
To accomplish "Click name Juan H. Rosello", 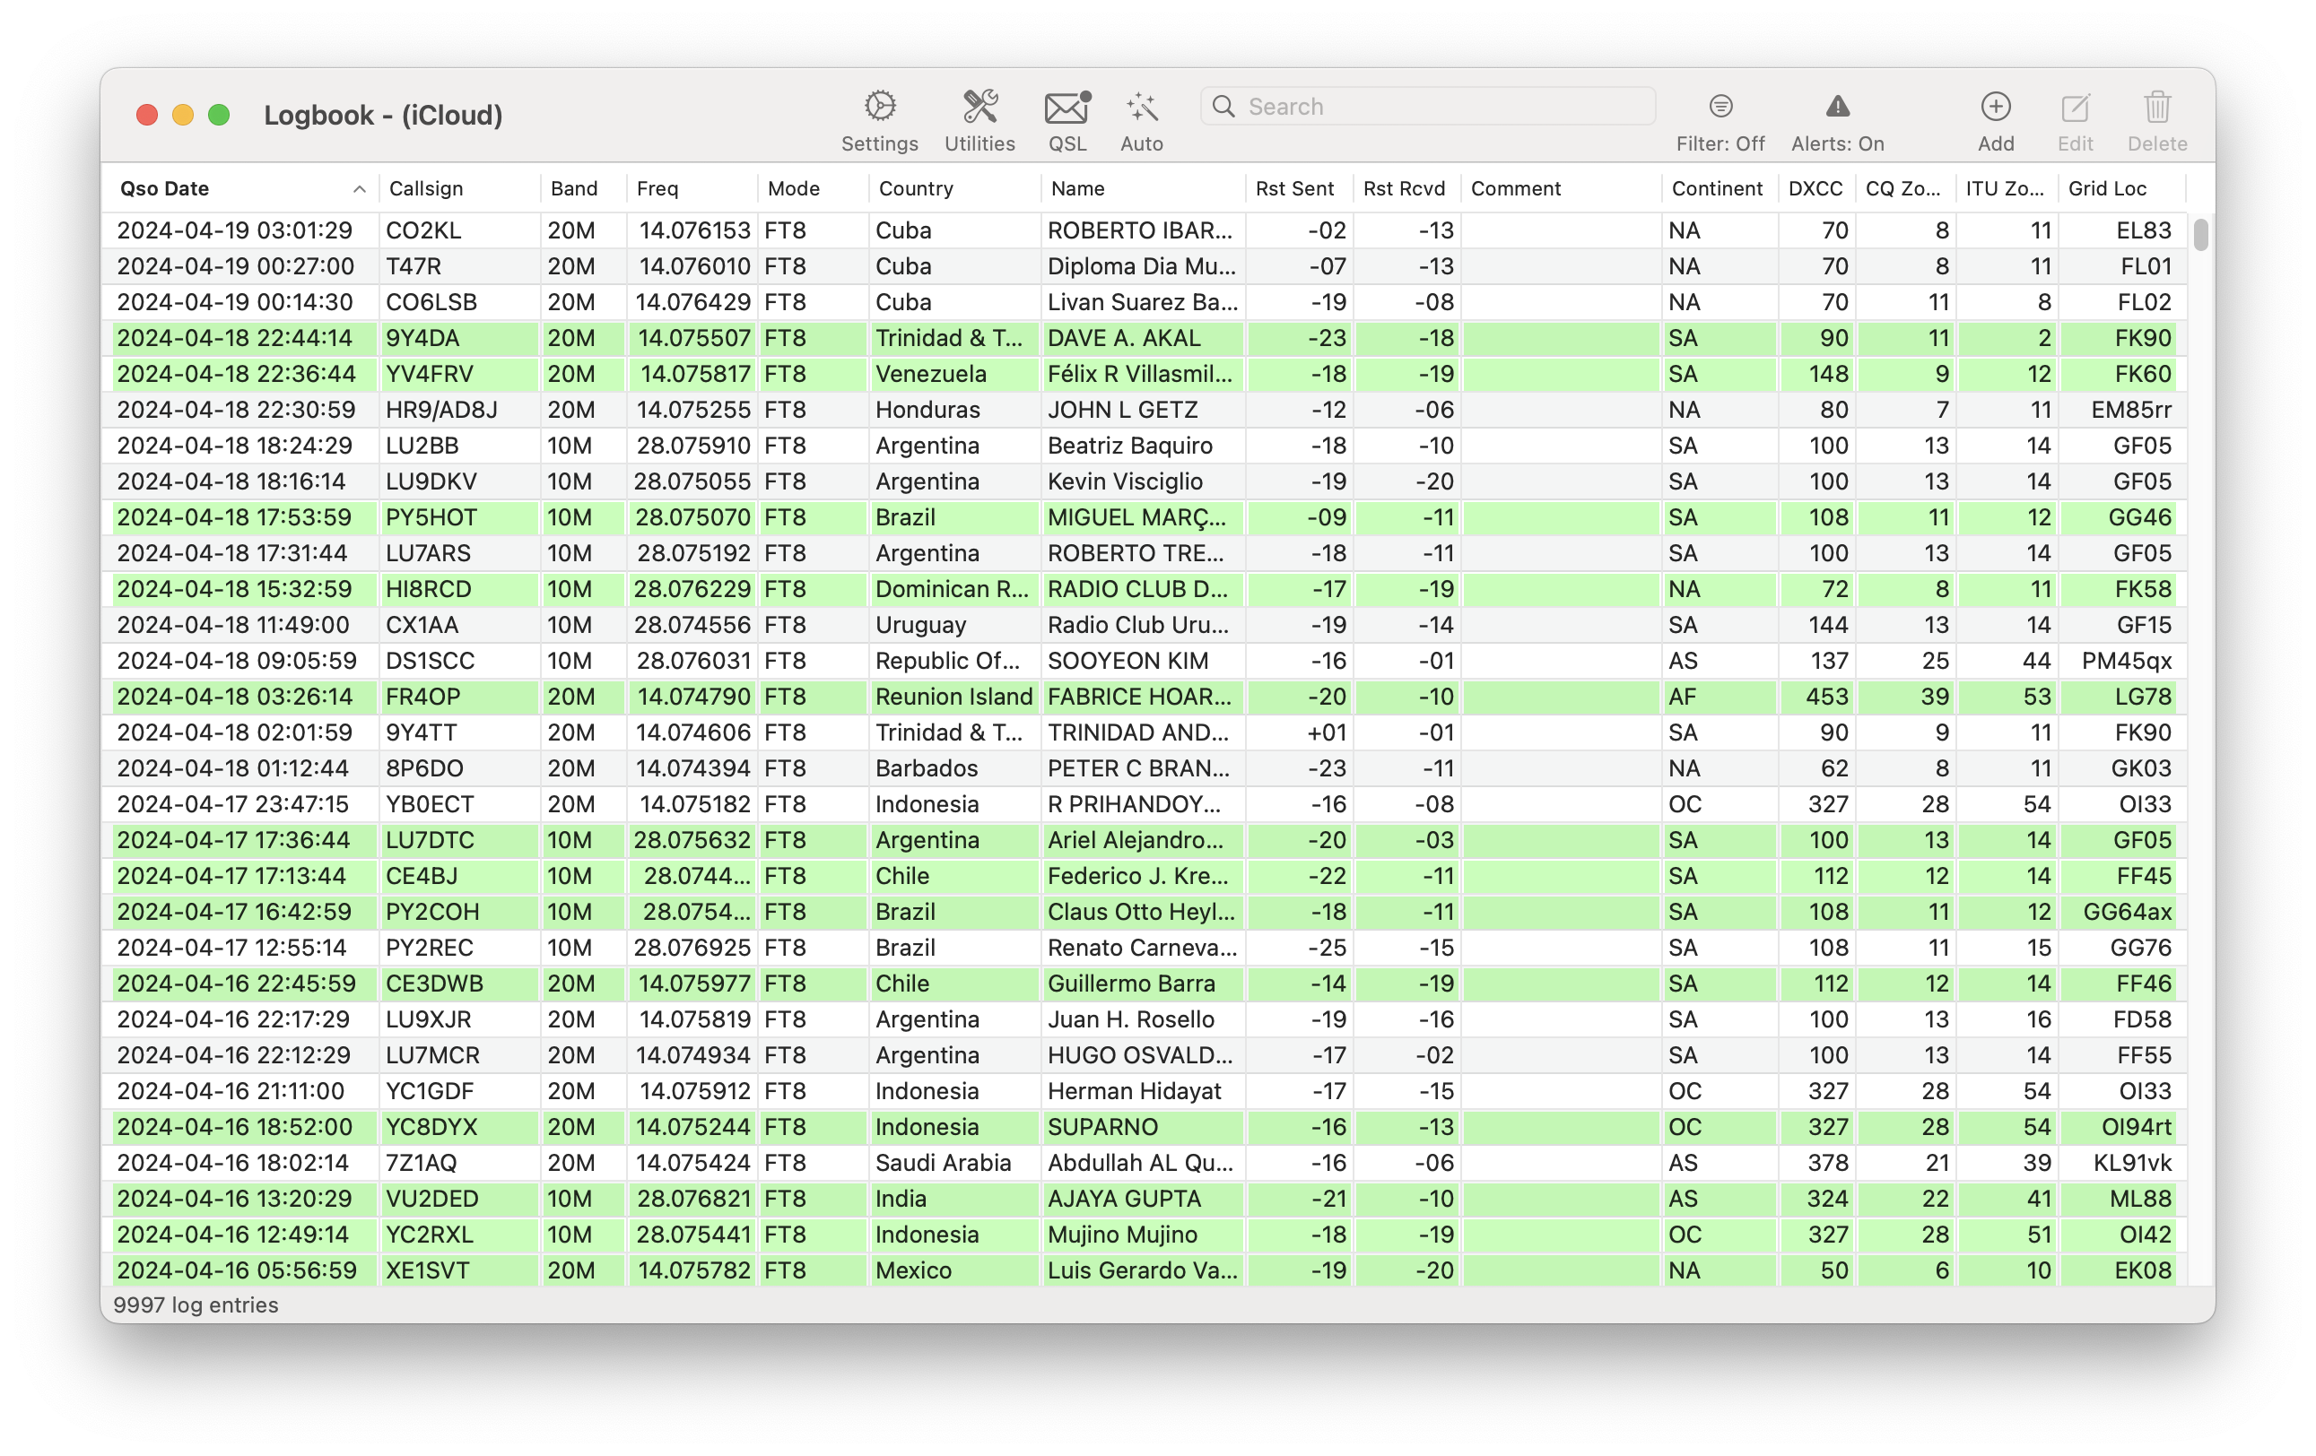I will [1130, 1019].
